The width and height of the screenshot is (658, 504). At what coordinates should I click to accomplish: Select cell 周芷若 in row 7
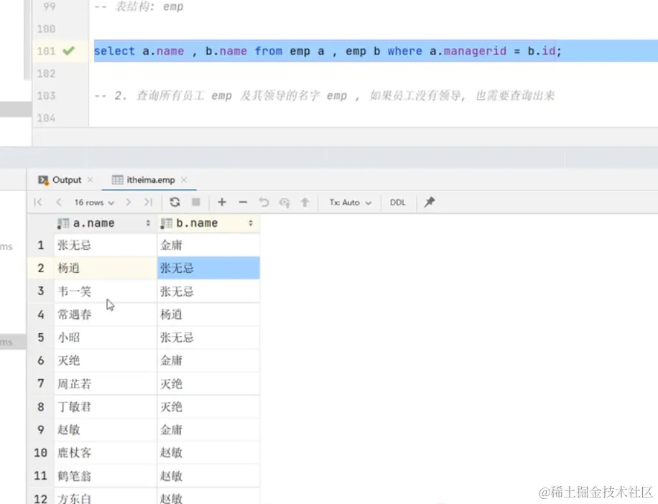(x=105, y=383)
